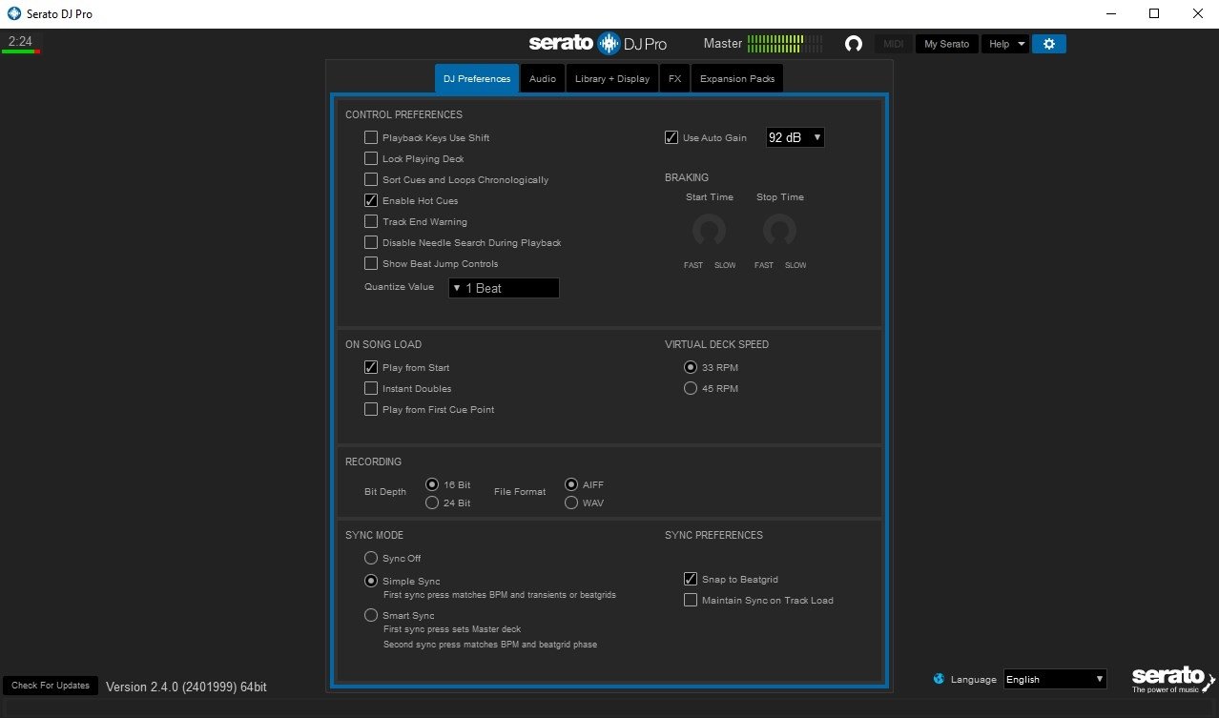The height and width of the screenshot is (718, 1219).
Task: Expand the Help menu arrow
Action: (1022, 44)
